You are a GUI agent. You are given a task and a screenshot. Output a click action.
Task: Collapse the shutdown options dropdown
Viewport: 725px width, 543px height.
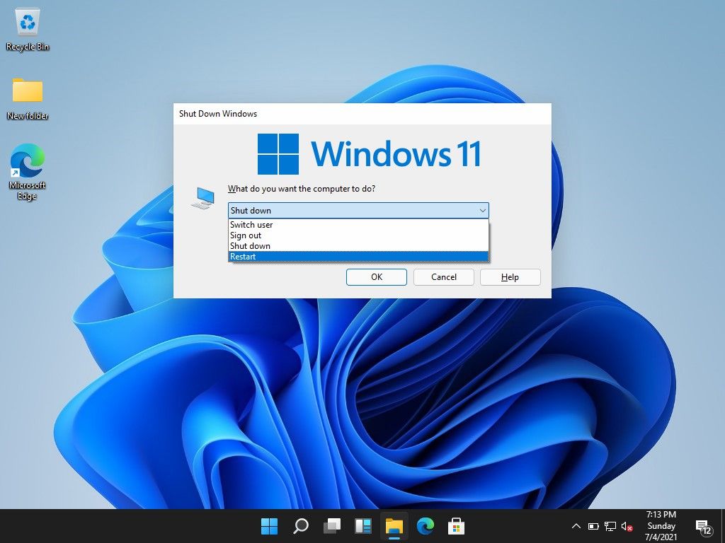point(483,210)
